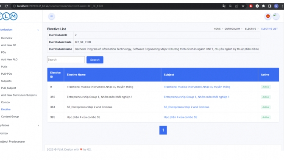This screenshot has width=284, height=160.
Task: Click Active badge for elective 364
Action: (266, 107)
